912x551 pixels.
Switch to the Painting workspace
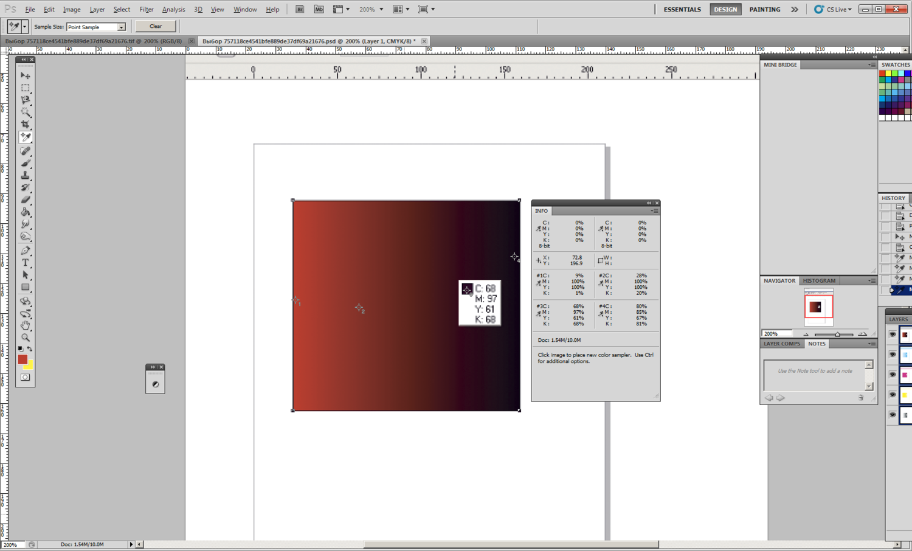click(765, 9)
